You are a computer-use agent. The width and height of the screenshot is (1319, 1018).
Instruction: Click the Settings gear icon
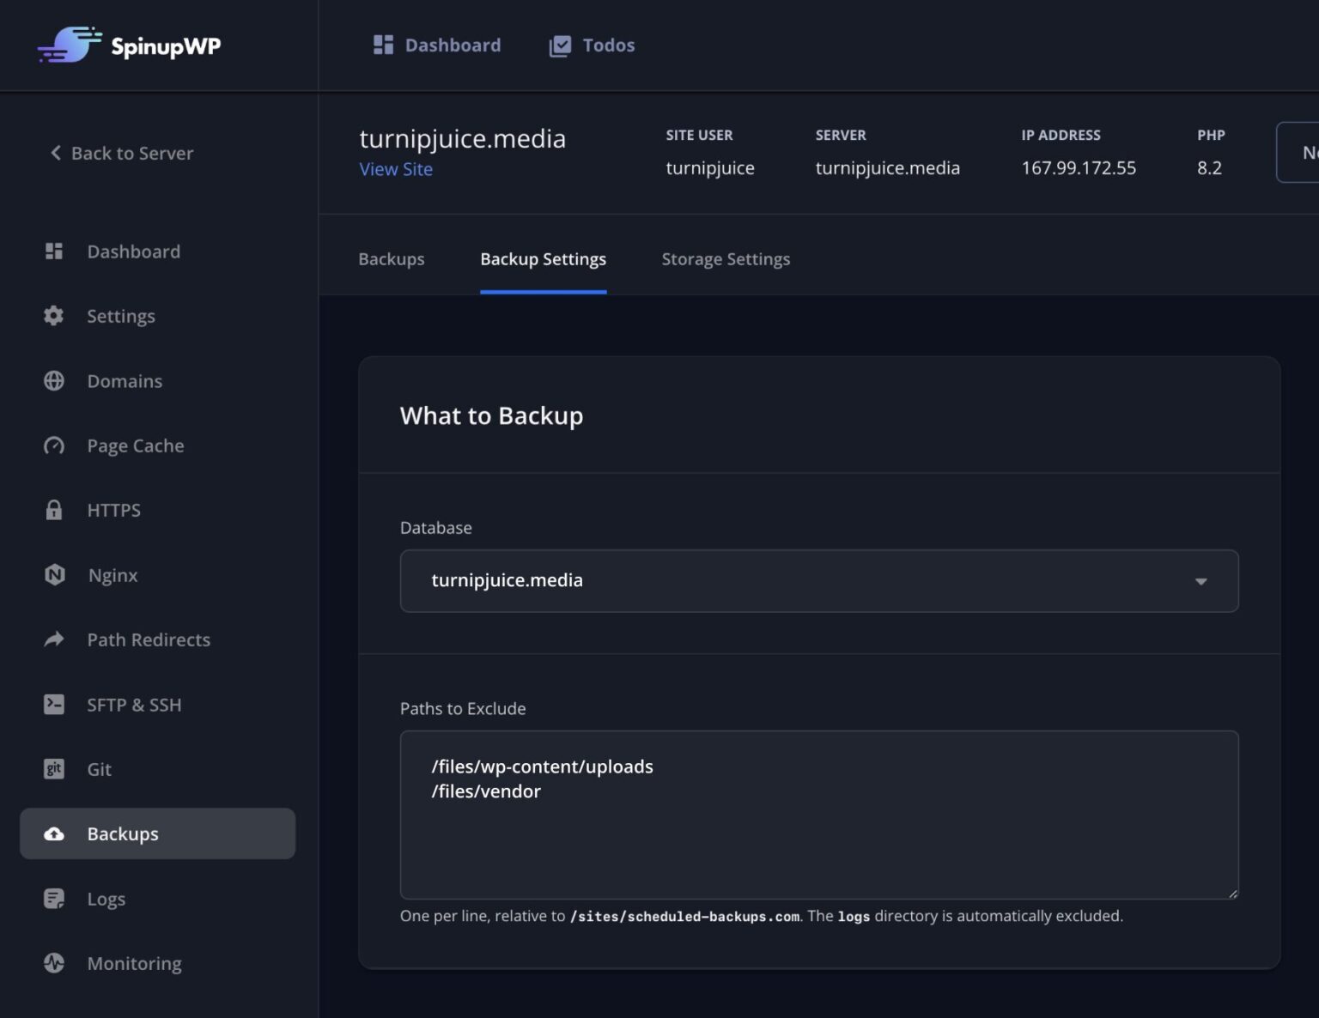(x=54, y=315)
